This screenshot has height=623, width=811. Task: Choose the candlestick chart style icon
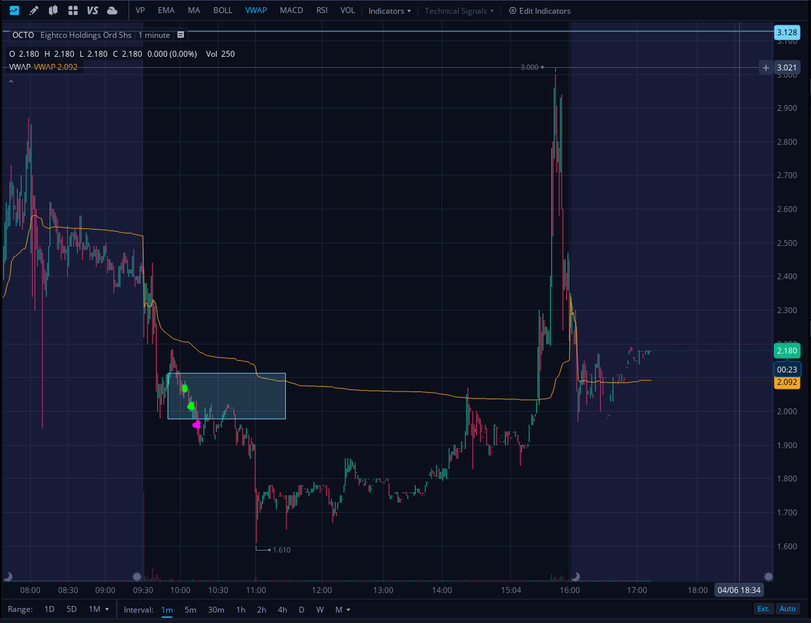(53, 11)
